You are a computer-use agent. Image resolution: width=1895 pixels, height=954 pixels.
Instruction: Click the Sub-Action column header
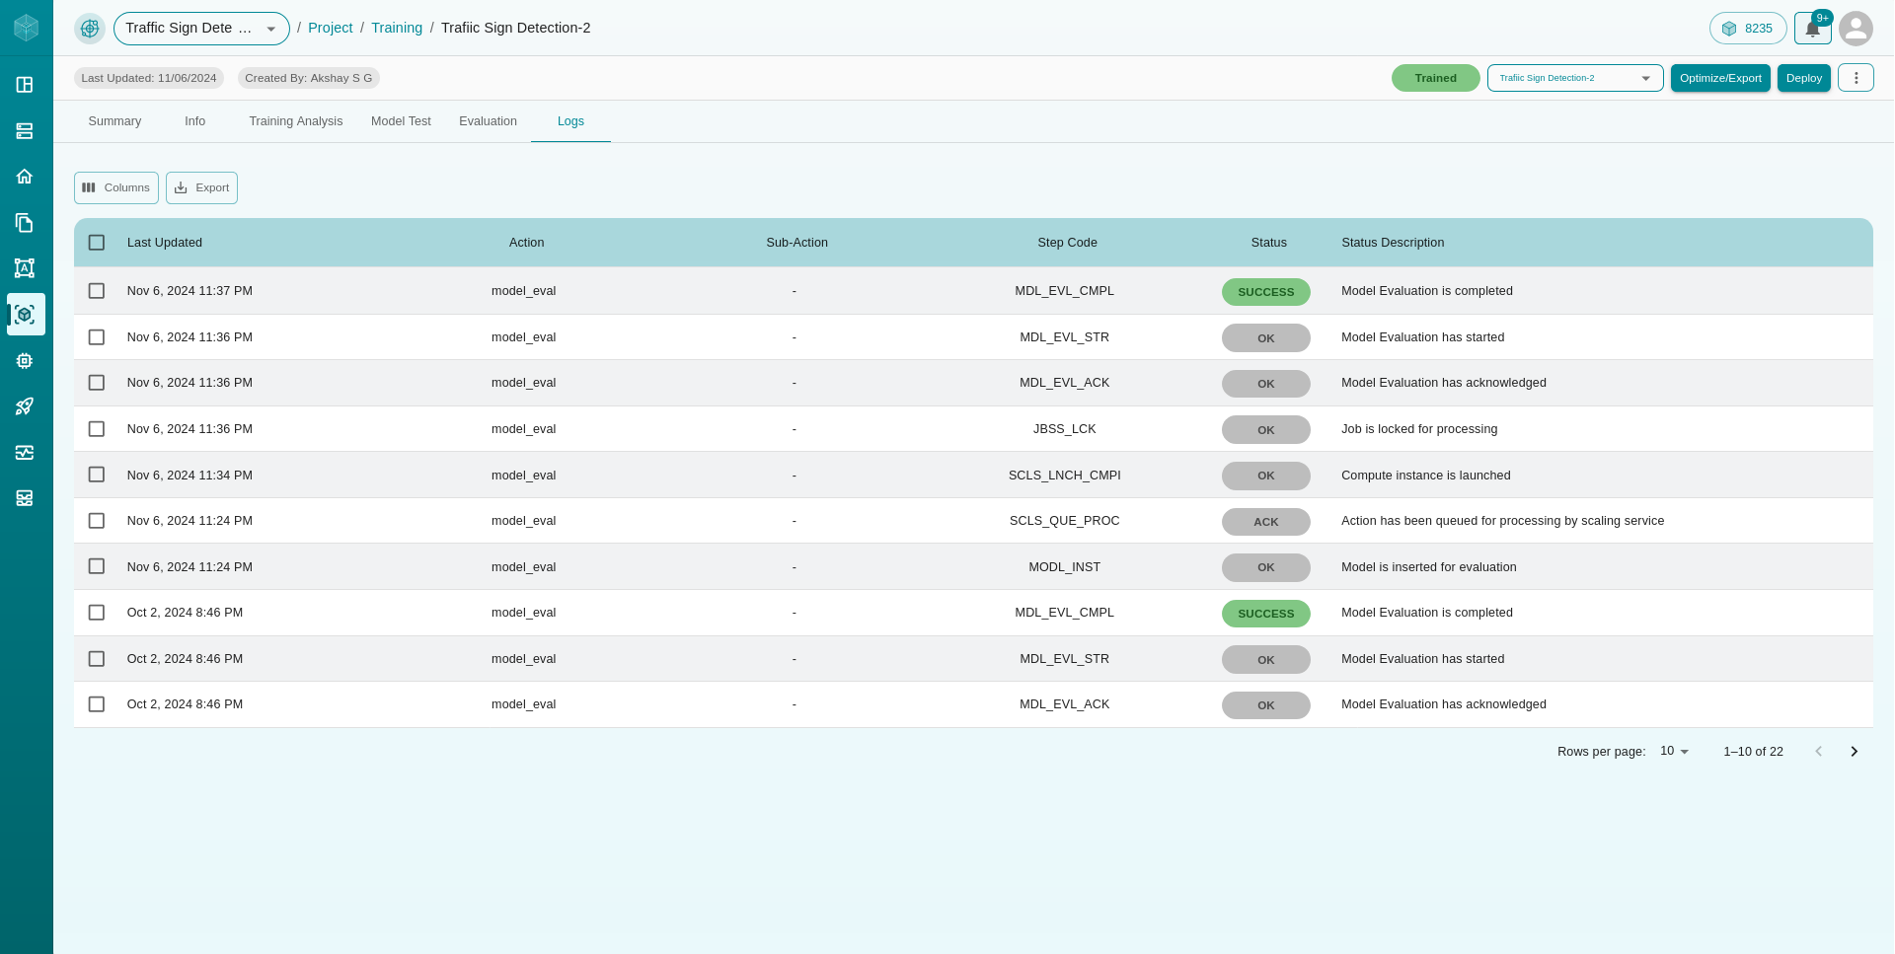796,243
